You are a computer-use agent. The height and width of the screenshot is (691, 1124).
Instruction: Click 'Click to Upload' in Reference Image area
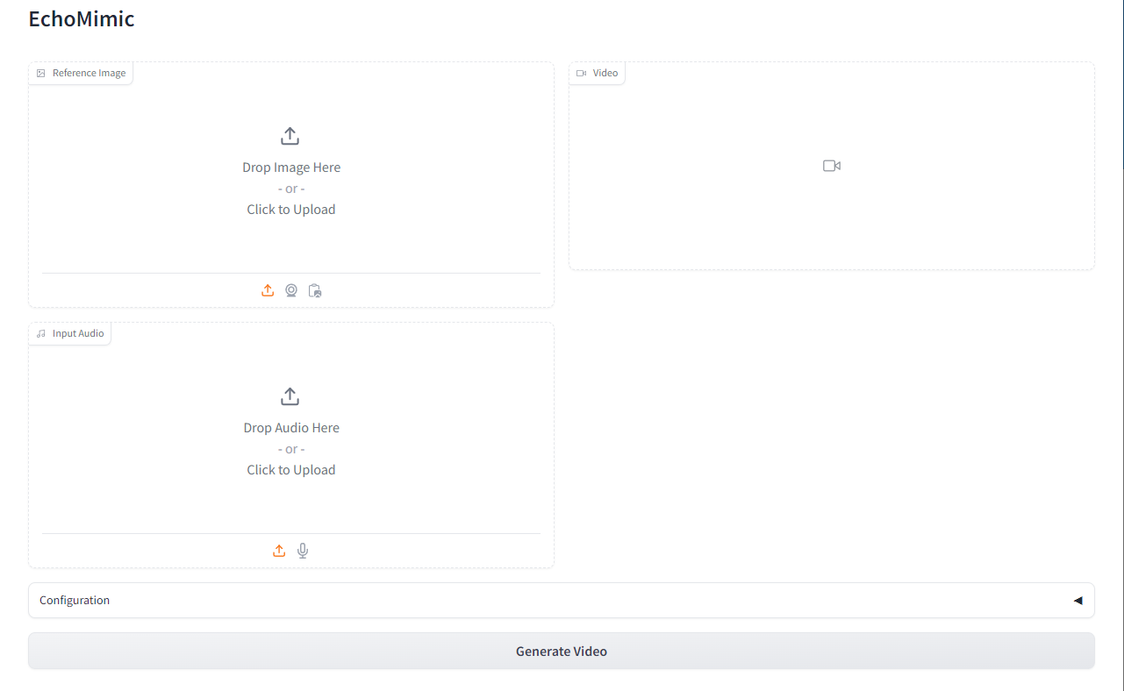click(x=291, y=210)
